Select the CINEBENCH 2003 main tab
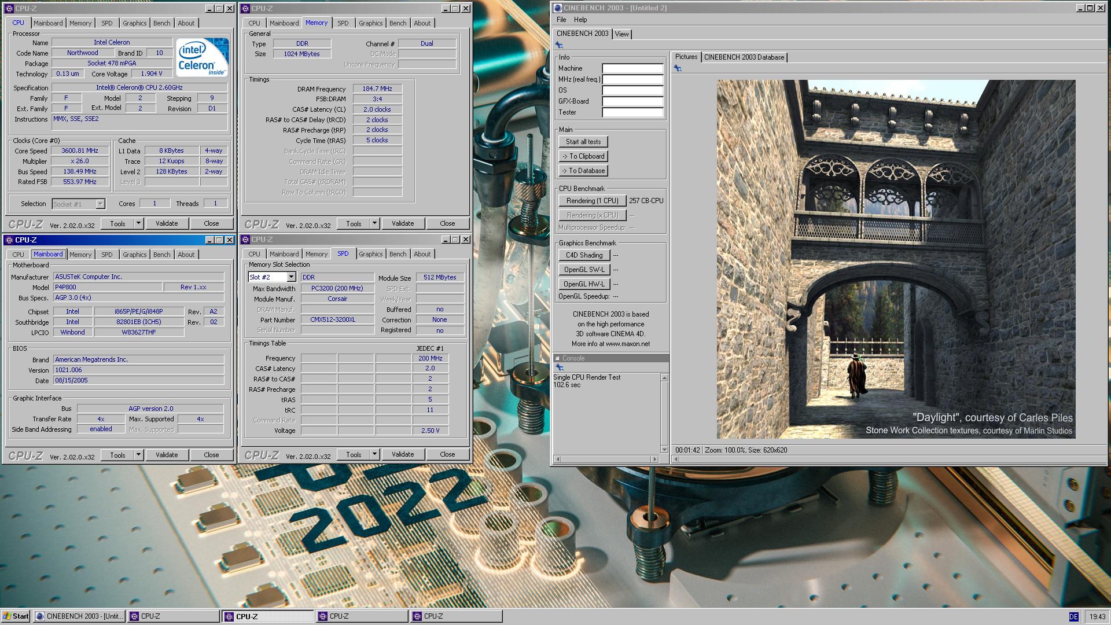The height and width of the screenshot is (625, 1111). pyautogui.click(x=583, y=34)
